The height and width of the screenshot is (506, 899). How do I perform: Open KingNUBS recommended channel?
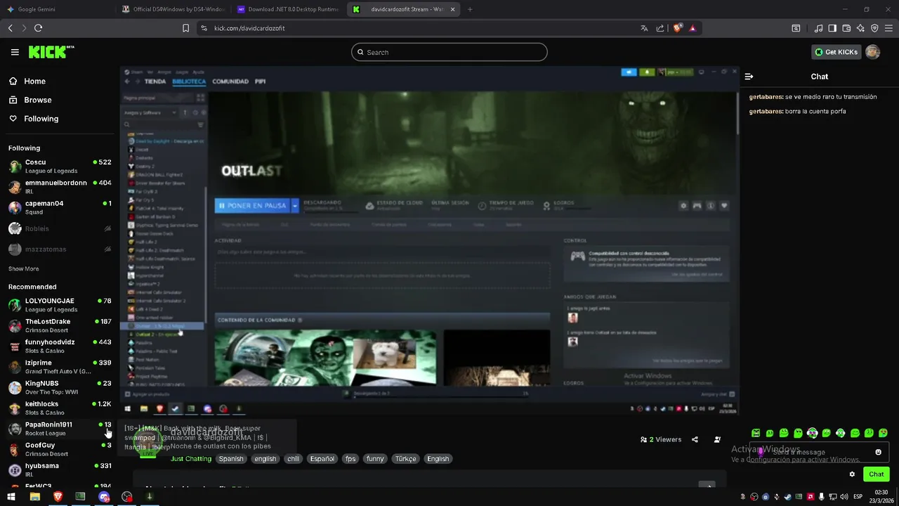point(60,387)
